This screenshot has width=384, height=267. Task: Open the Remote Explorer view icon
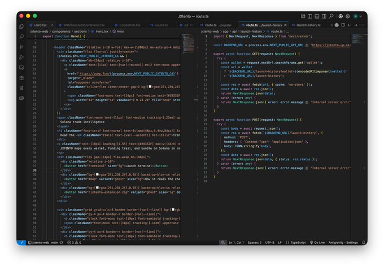coord(21,68)
